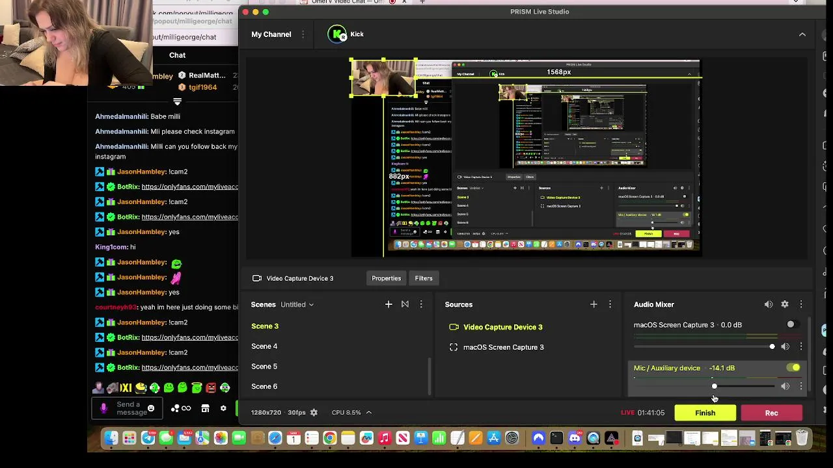Open the Scenes panel more-options menu

[421, 304]
